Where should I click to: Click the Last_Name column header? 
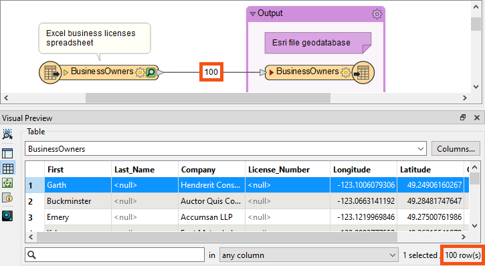(144, 169)
